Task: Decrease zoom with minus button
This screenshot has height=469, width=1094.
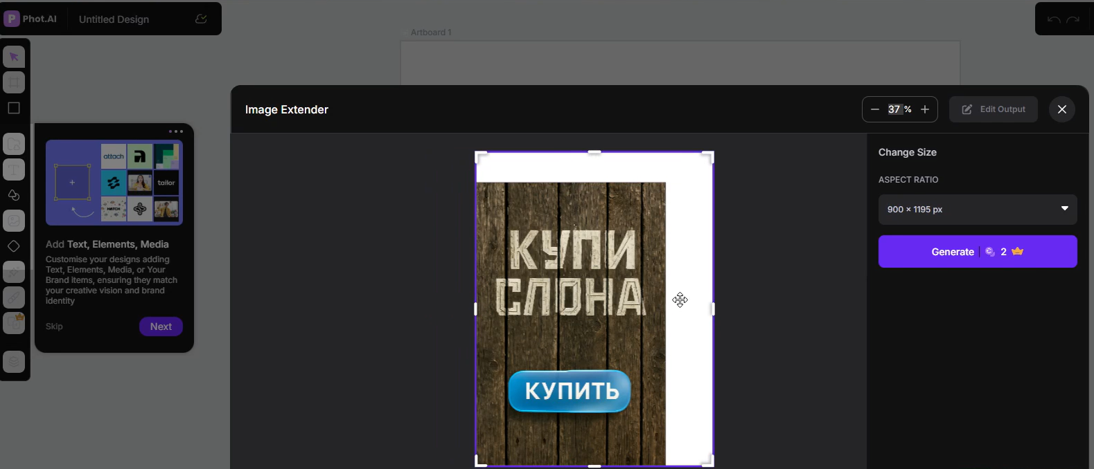Action: click(x=874, y=109)
